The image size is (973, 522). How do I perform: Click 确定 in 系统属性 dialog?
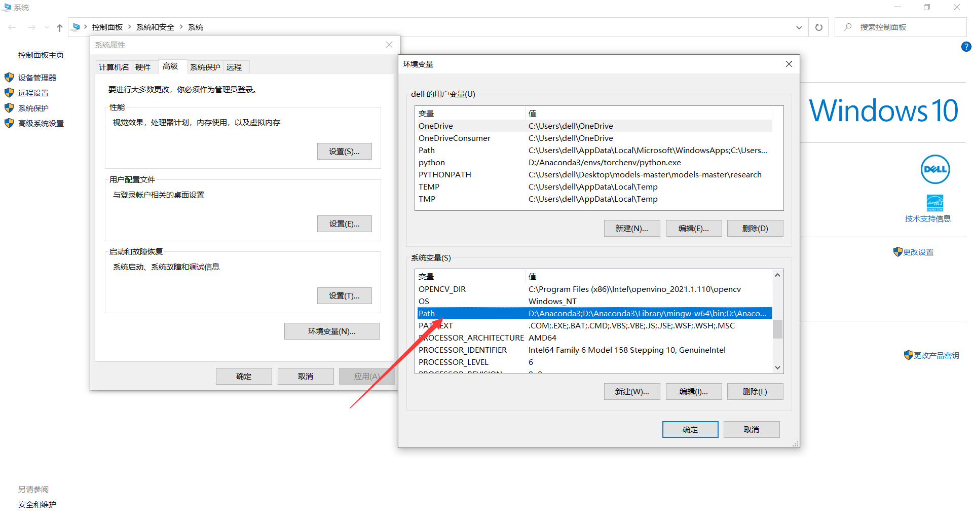click(244, 376)
